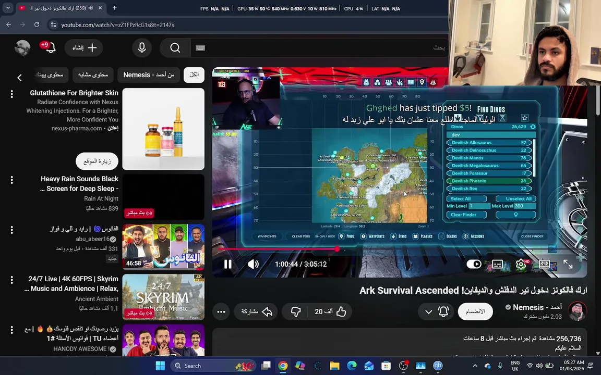Toggle the autoplay switch in the player
601x375 pixels.
pyautogui.click(x=474, y=264)
